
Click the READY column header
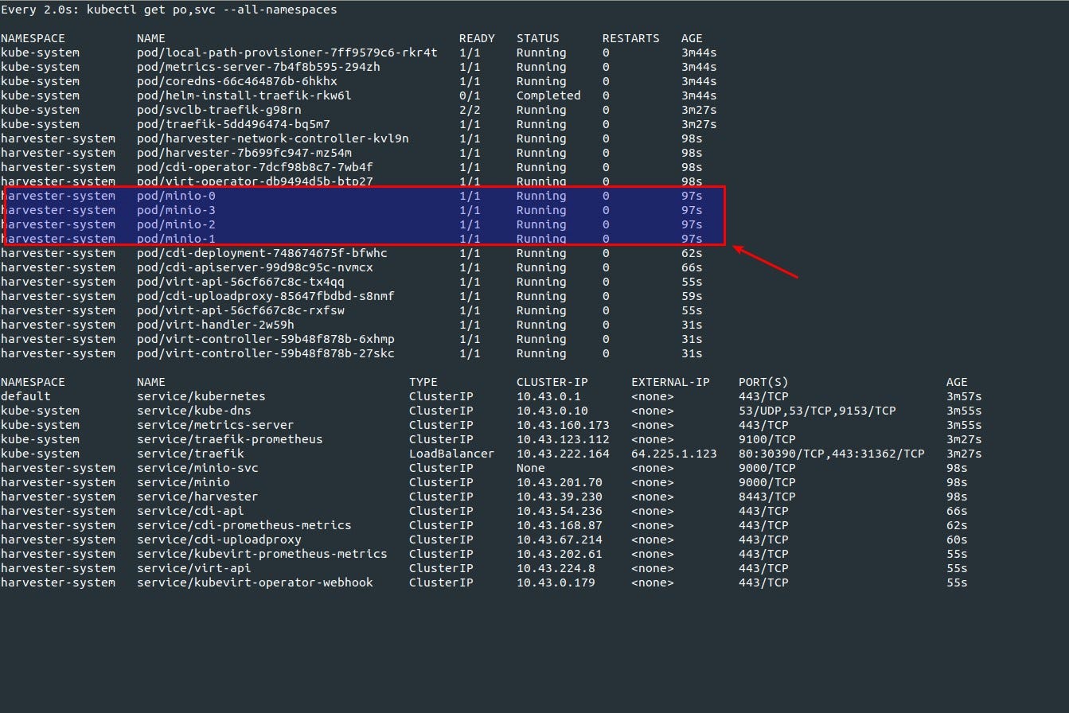click(477, 38)
